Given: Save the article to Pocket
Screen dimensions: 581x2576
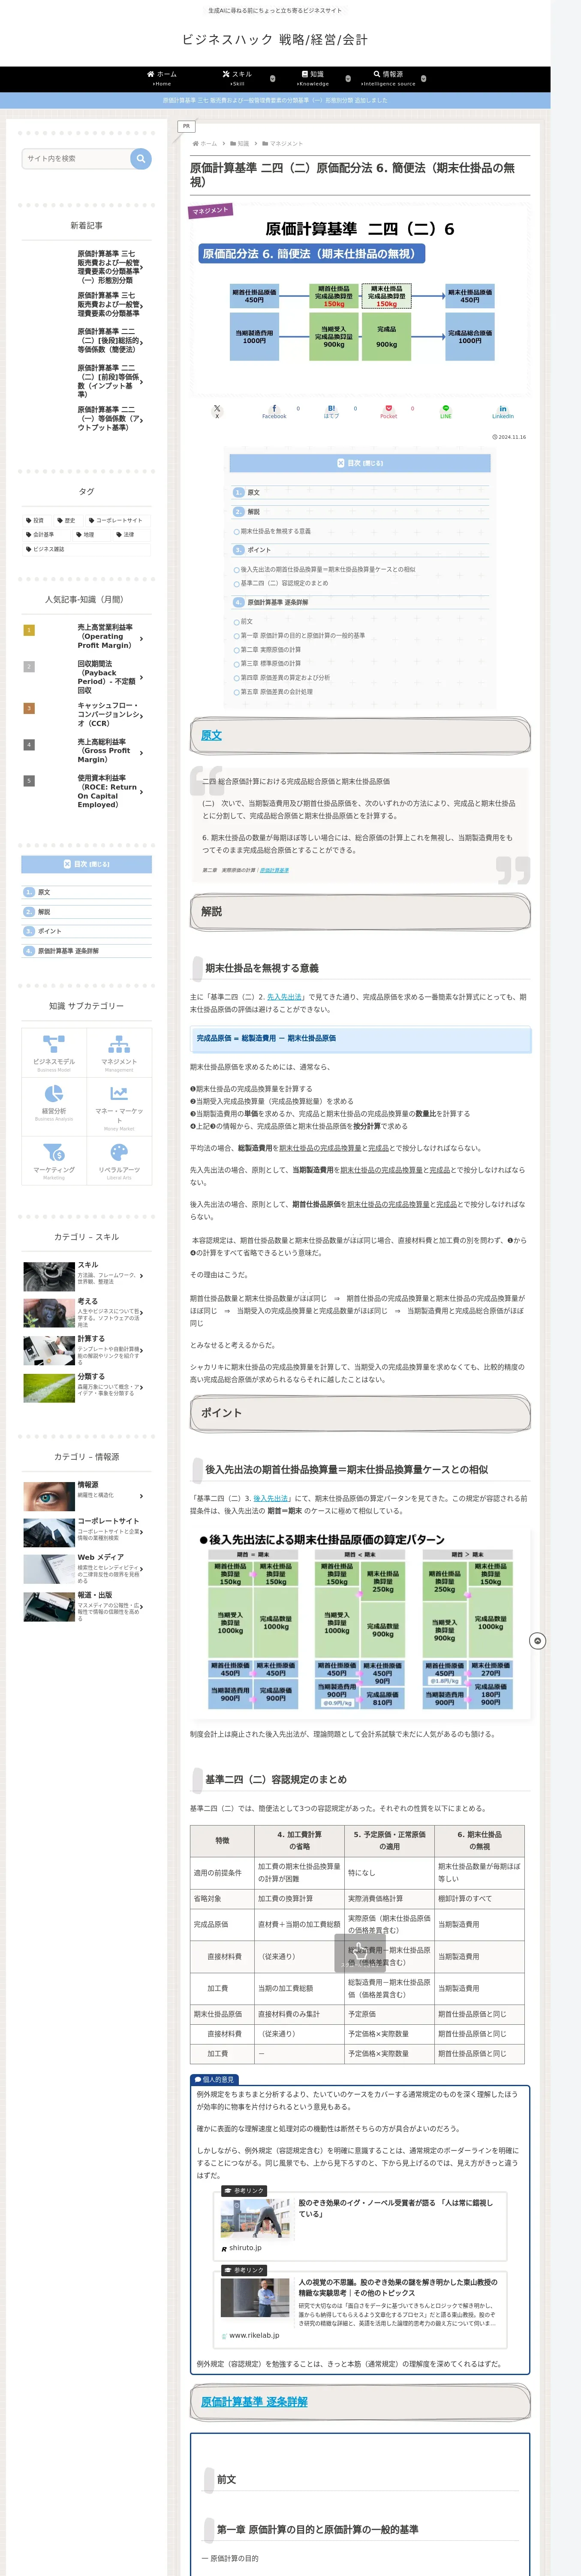Looking at the screenshot, I should (x=388, y=411).
